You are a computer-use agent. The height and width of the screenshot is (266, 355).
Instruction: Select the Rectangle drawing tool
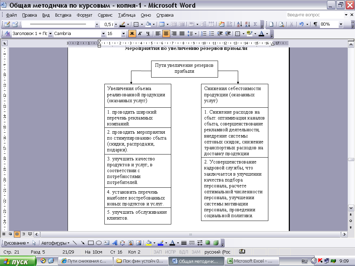pyautogui.click(x=91, y=243)
